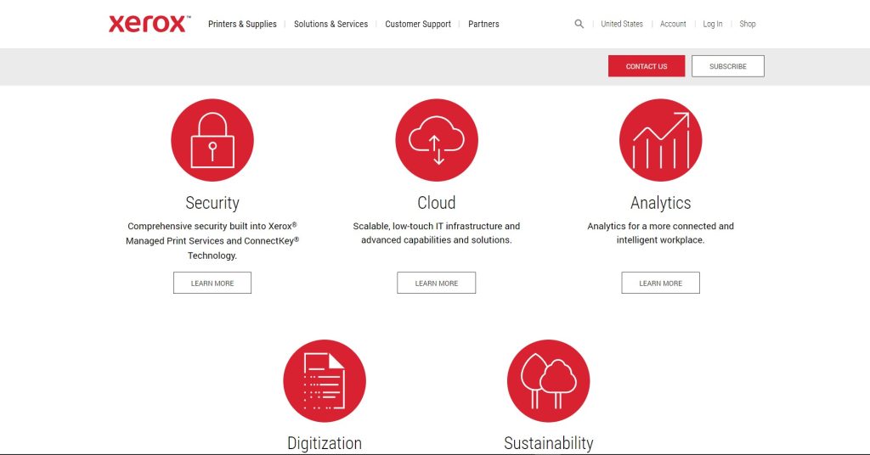Screen dimensions: 870x455
Task: Click the Digitization document icon
Action: (325, 381)
